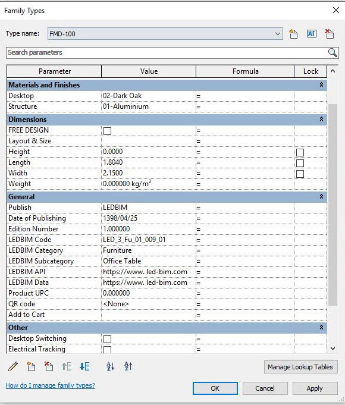Image resolution: width=345 pixels, height=405 pixels.
Task: Enable the Electrical Tracking checkbox
Action: click(107, 350)
